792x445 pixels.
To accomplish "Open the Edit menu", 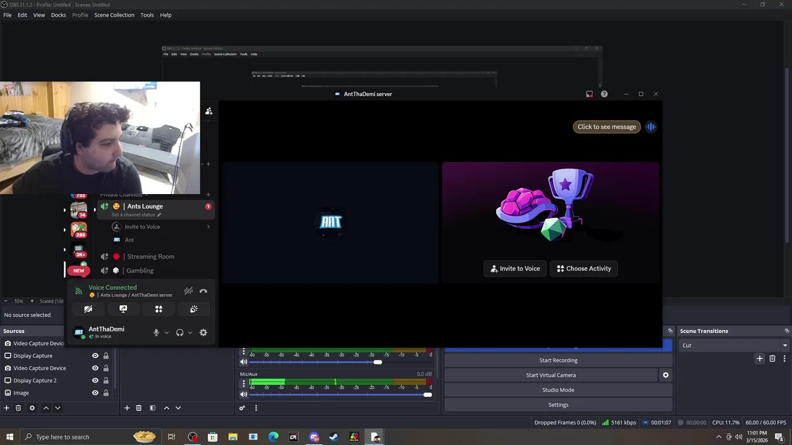I will coord(22,15).
